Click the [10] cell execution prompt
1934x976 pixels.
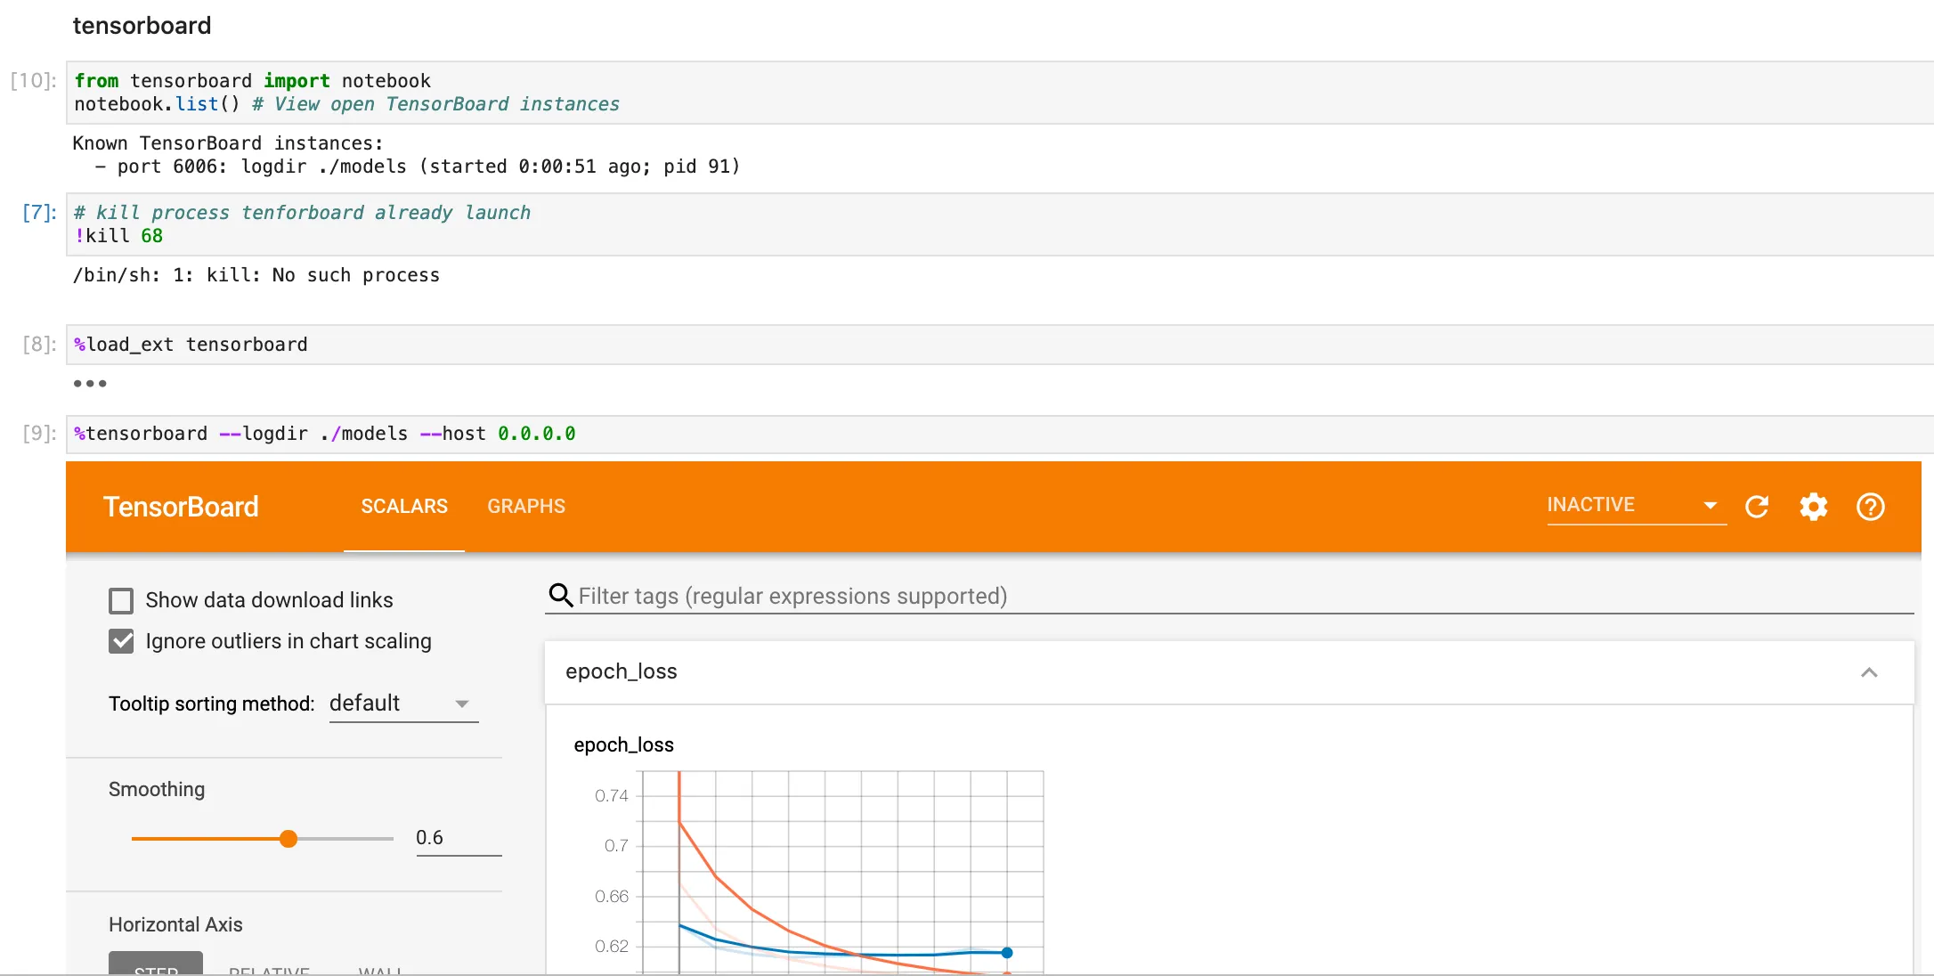[x=34, y=80]
